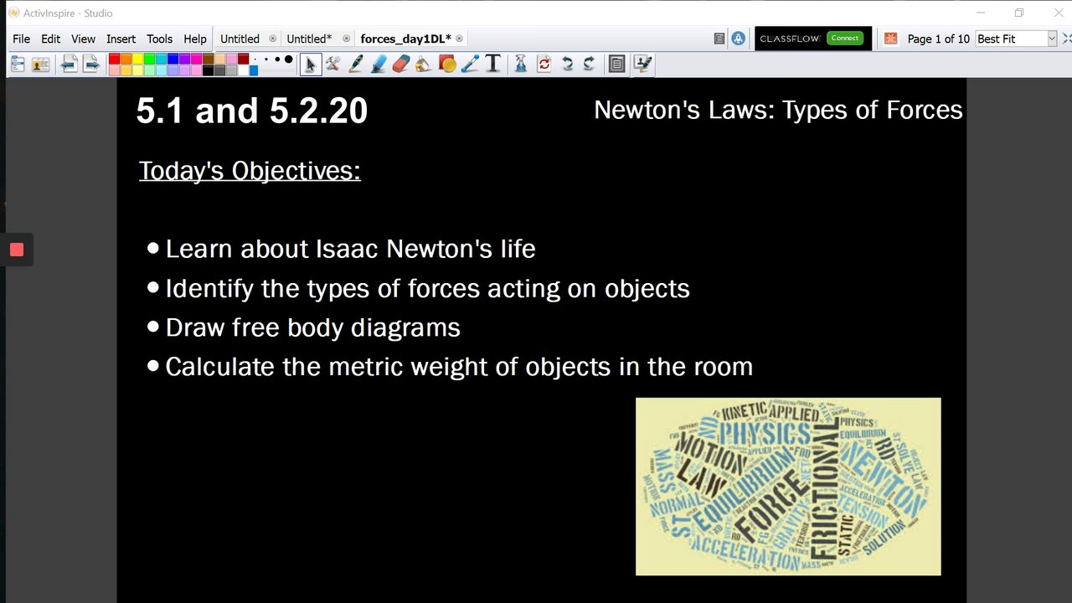Click the '5.1 and 5.2.20' title text
Viewport: 1072px width, 603px height.
pos(251,111)
